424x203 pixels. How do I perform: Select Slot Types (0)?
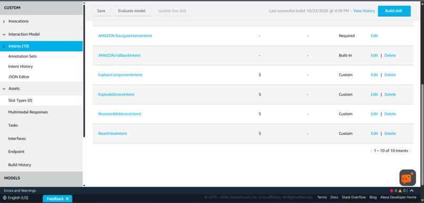tap(21, 100)
